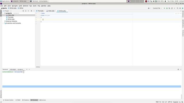The width and height of the screenshot is (184, 103).
Task: Open Search Everywhere magnifier icon
Action: coord(178,8)
